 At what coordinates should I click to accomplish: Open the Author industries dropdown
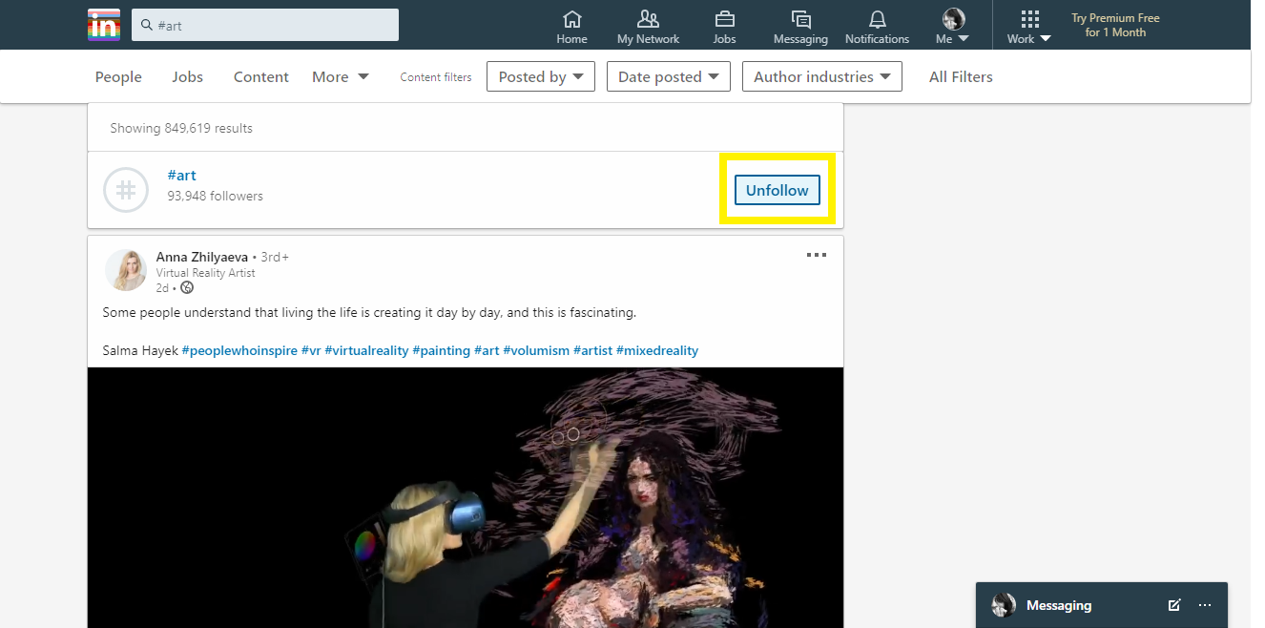point(822,76)
